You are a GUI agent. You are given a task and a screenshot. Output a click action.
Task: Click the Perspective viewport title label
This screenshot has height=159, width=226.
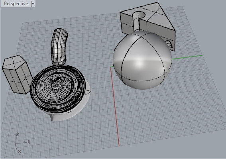16,4
